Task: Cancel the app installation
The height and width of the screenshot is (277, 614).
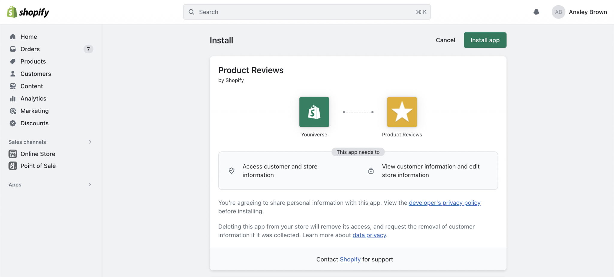Action: [x=445, y=40]
